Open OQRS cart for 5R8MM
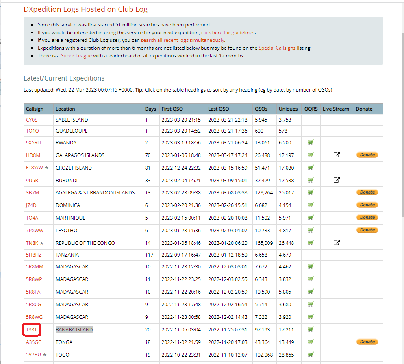The image size is (404, 364). pyautogui.click(x=311, y=266)
